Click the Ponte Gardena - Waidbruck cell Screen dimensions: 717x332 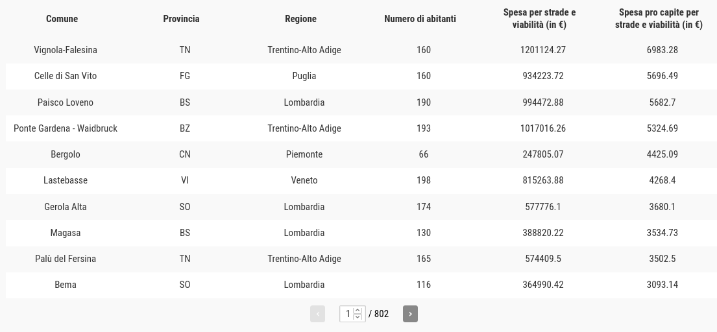pos(66,128)
